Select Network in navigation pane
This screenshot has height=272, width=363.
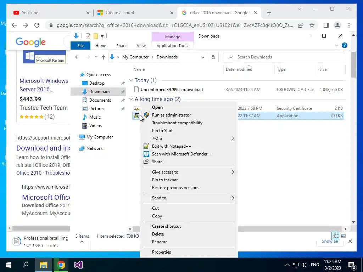point(94,148)
